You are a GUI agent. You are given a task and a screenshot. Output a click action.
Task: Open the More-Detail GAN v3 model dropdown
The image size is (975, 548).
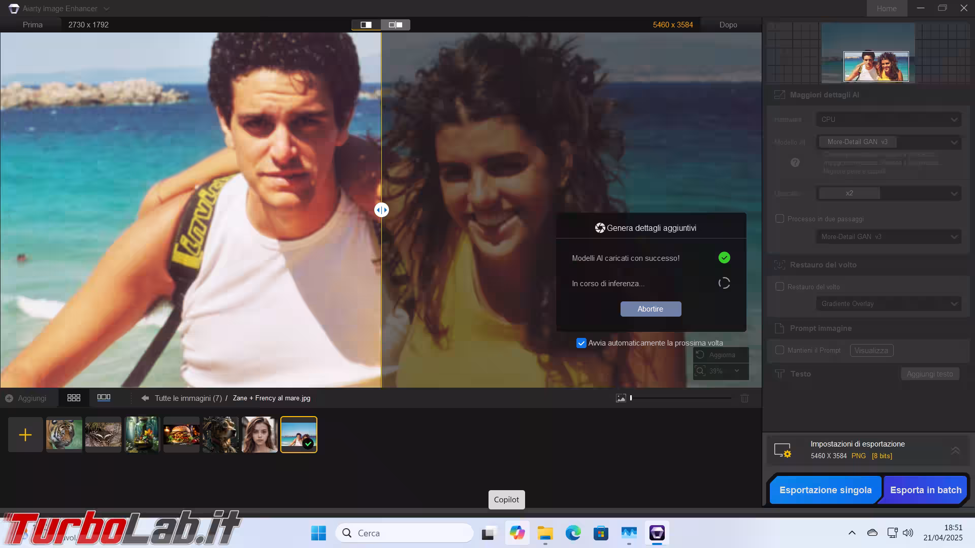click(889, 142)
